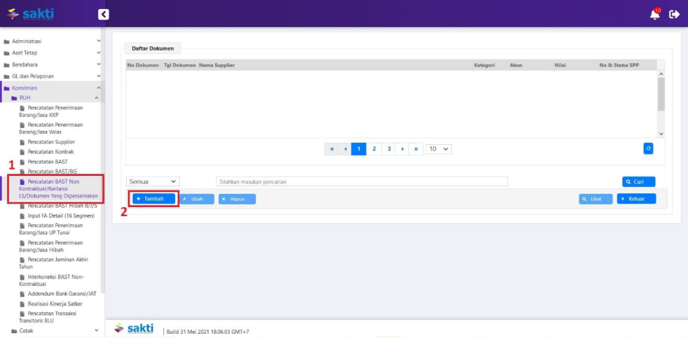This screenshot has height=338, width=688.
Task: Click the logout icon in header
Action: click(674, 15)
